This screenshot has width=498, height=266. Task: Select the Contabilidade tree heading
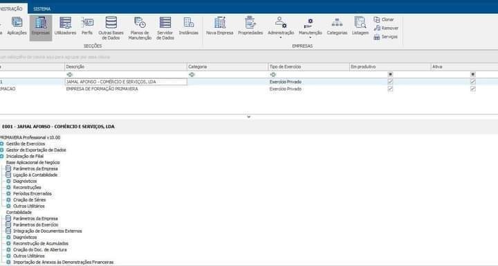coord(19,212)
